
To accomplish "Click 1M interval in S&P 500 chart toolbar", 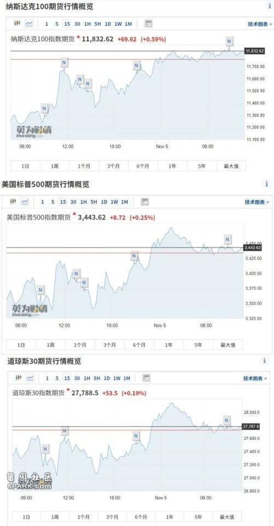I will (x=124, y=202).
